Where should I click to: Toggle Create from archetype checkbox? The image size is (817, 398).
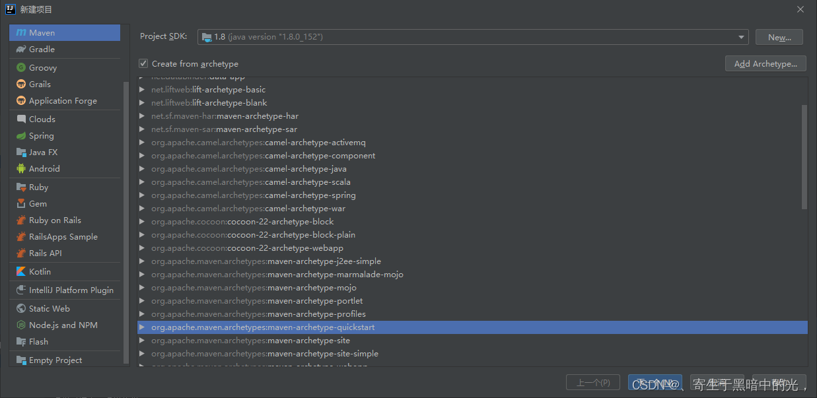coord(143,63)
